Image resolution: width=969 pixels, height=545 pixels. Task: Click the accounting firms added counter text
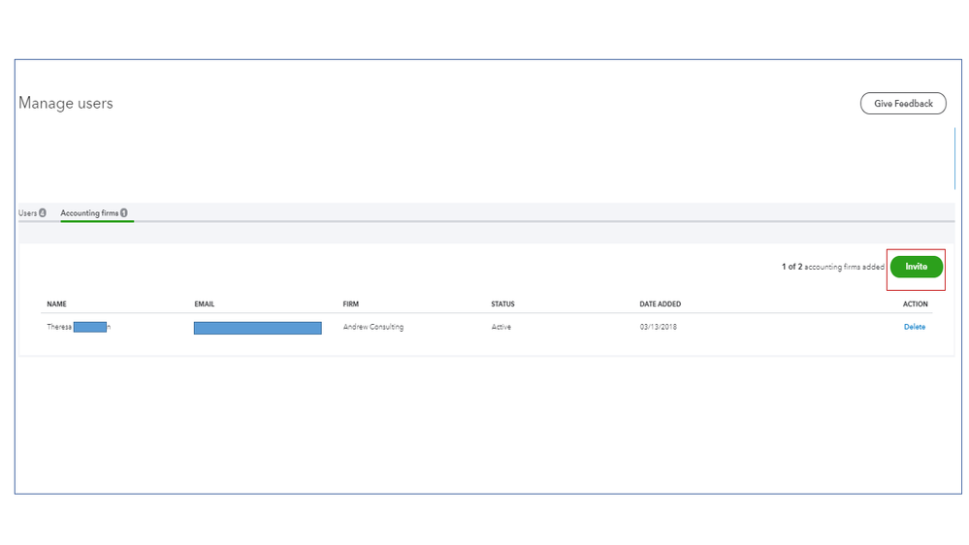(832, 267)
